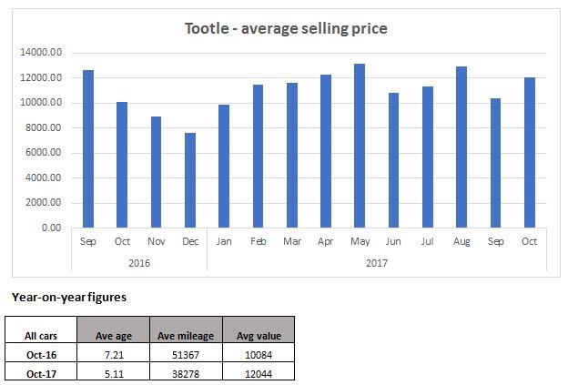Click the chart title 'Tootle - average selling price'
The width and height of the screenshot is (568, 385).
pyautogui.click(x=287, y=28)
